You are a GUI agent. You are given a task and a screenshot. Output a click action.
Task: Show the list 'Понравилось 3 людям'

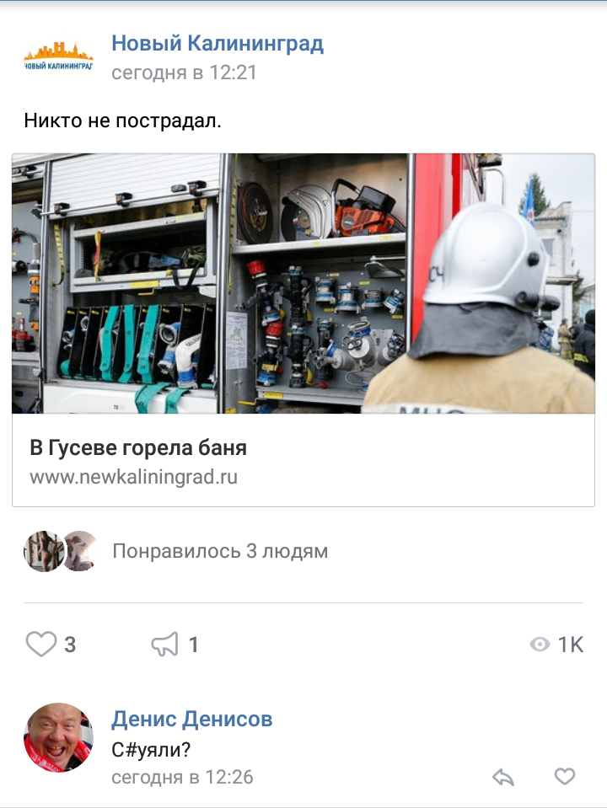(220, 551)
